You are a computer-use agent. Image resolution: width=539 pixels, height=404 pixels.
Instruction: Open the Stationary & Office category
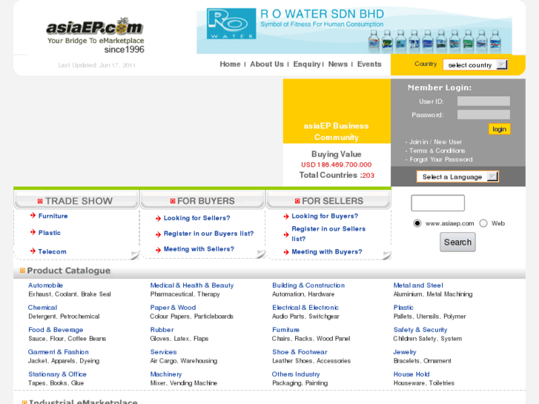point(57,374)
